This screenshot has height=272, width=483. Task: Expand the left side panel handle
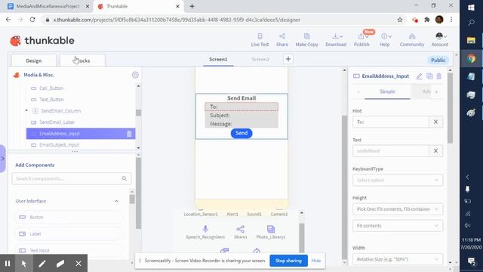coord(2,159)
